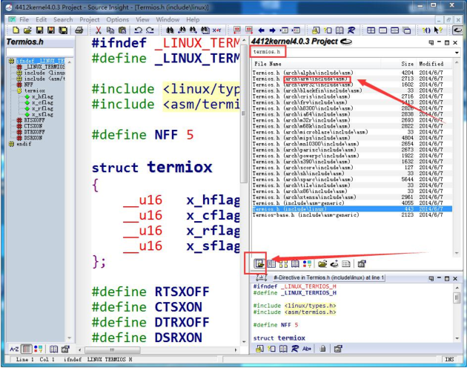Image resolution: width=467 pixels, height=368 pixels.
Task: Click the Cascade windows toolbar icon
Action: (x=406, y=30)
